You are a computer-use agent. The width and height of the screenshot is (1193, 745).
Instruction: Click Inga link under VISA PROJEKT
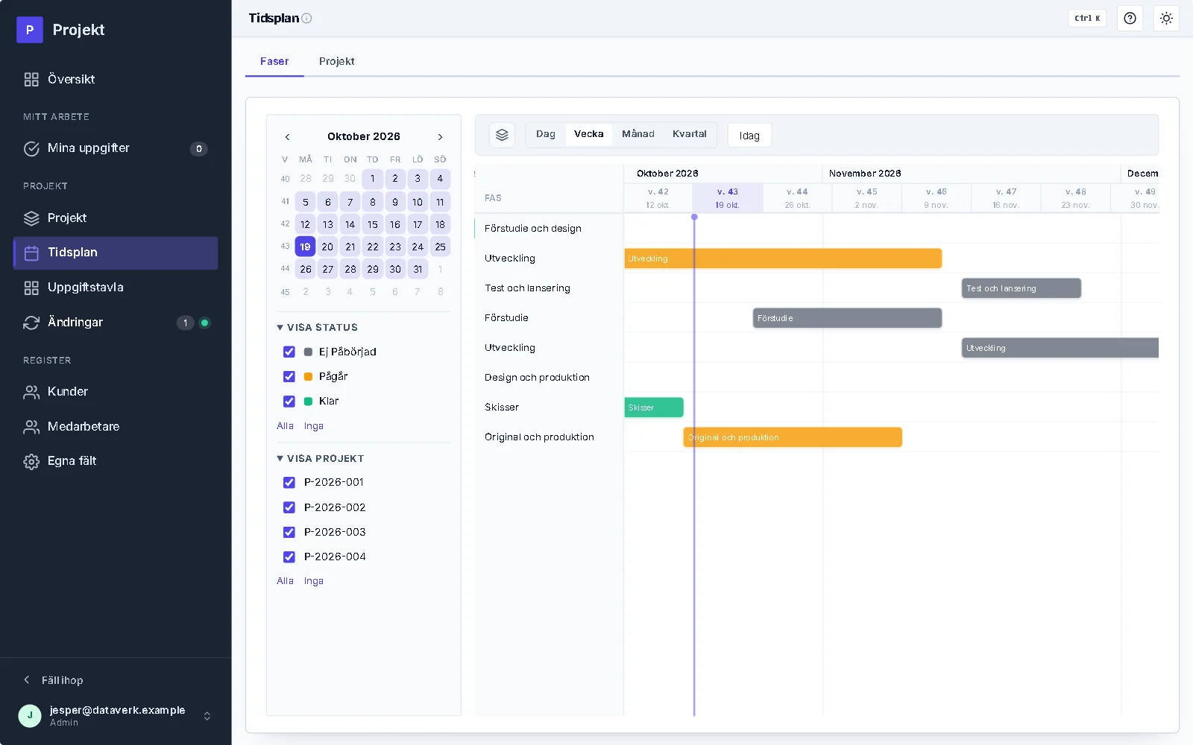[314, 581]
